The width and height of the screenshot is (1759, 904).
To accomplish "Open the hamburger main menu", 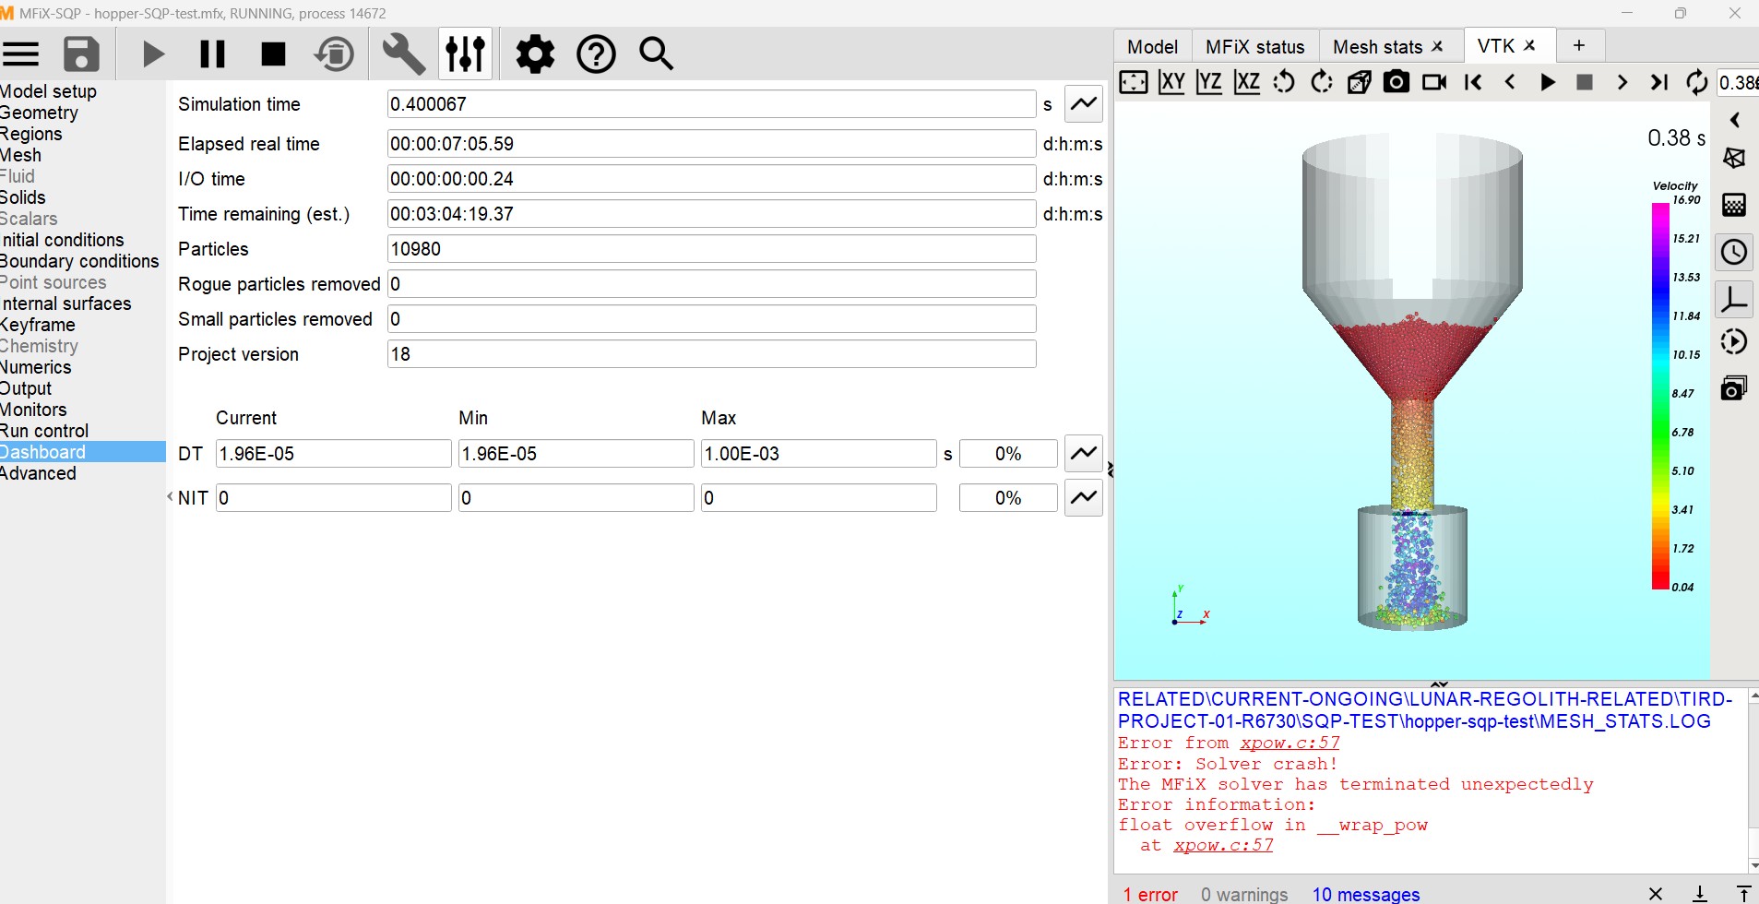I will (x=21, y=54).
